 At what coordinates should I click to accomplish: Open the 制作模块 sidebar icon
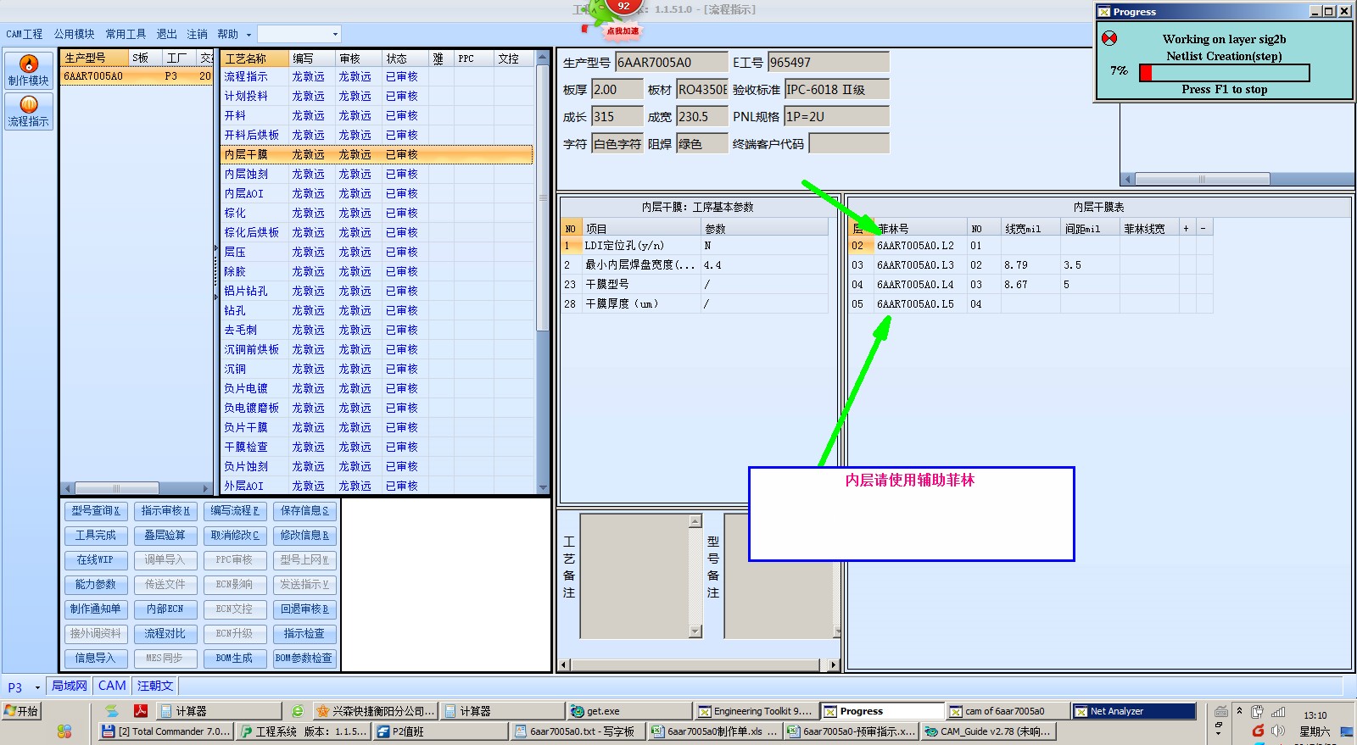(29, 70)
